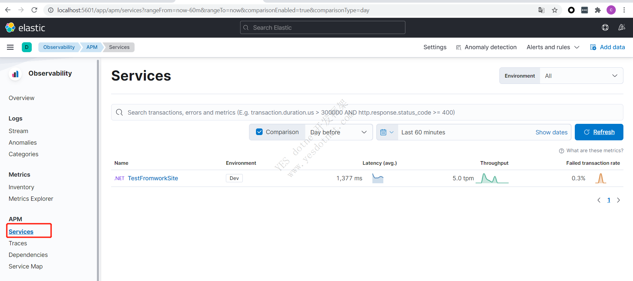The image size is (633, 281).
Task: Click the Observability bar-chart logo
Action: [15, 74]
